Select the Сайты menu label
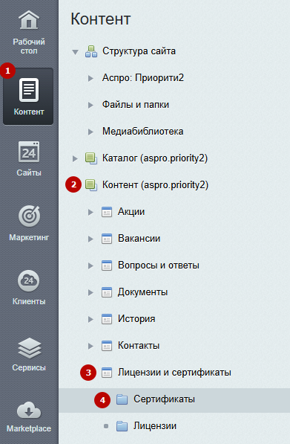 [29, 173]
